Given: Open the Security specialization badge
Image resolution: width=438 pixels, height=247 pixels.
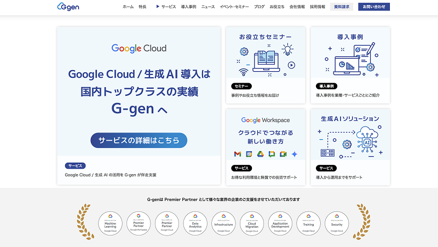Looking at the screenshot, I should (337, 223).
